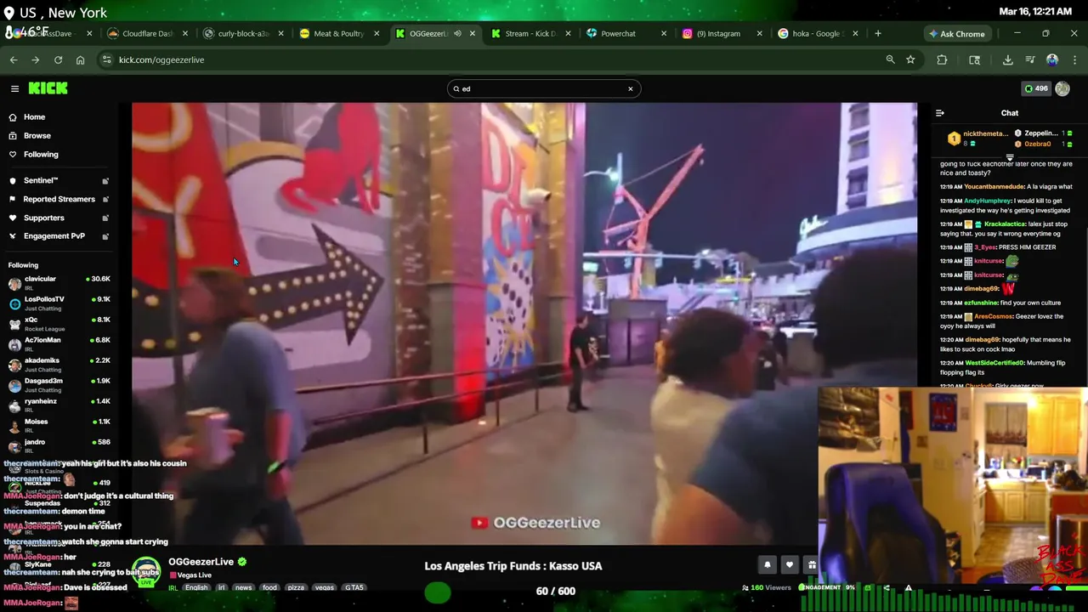1088x612 pixels.
Task: Open Reported Streamers link
Action: click(59, 200)
